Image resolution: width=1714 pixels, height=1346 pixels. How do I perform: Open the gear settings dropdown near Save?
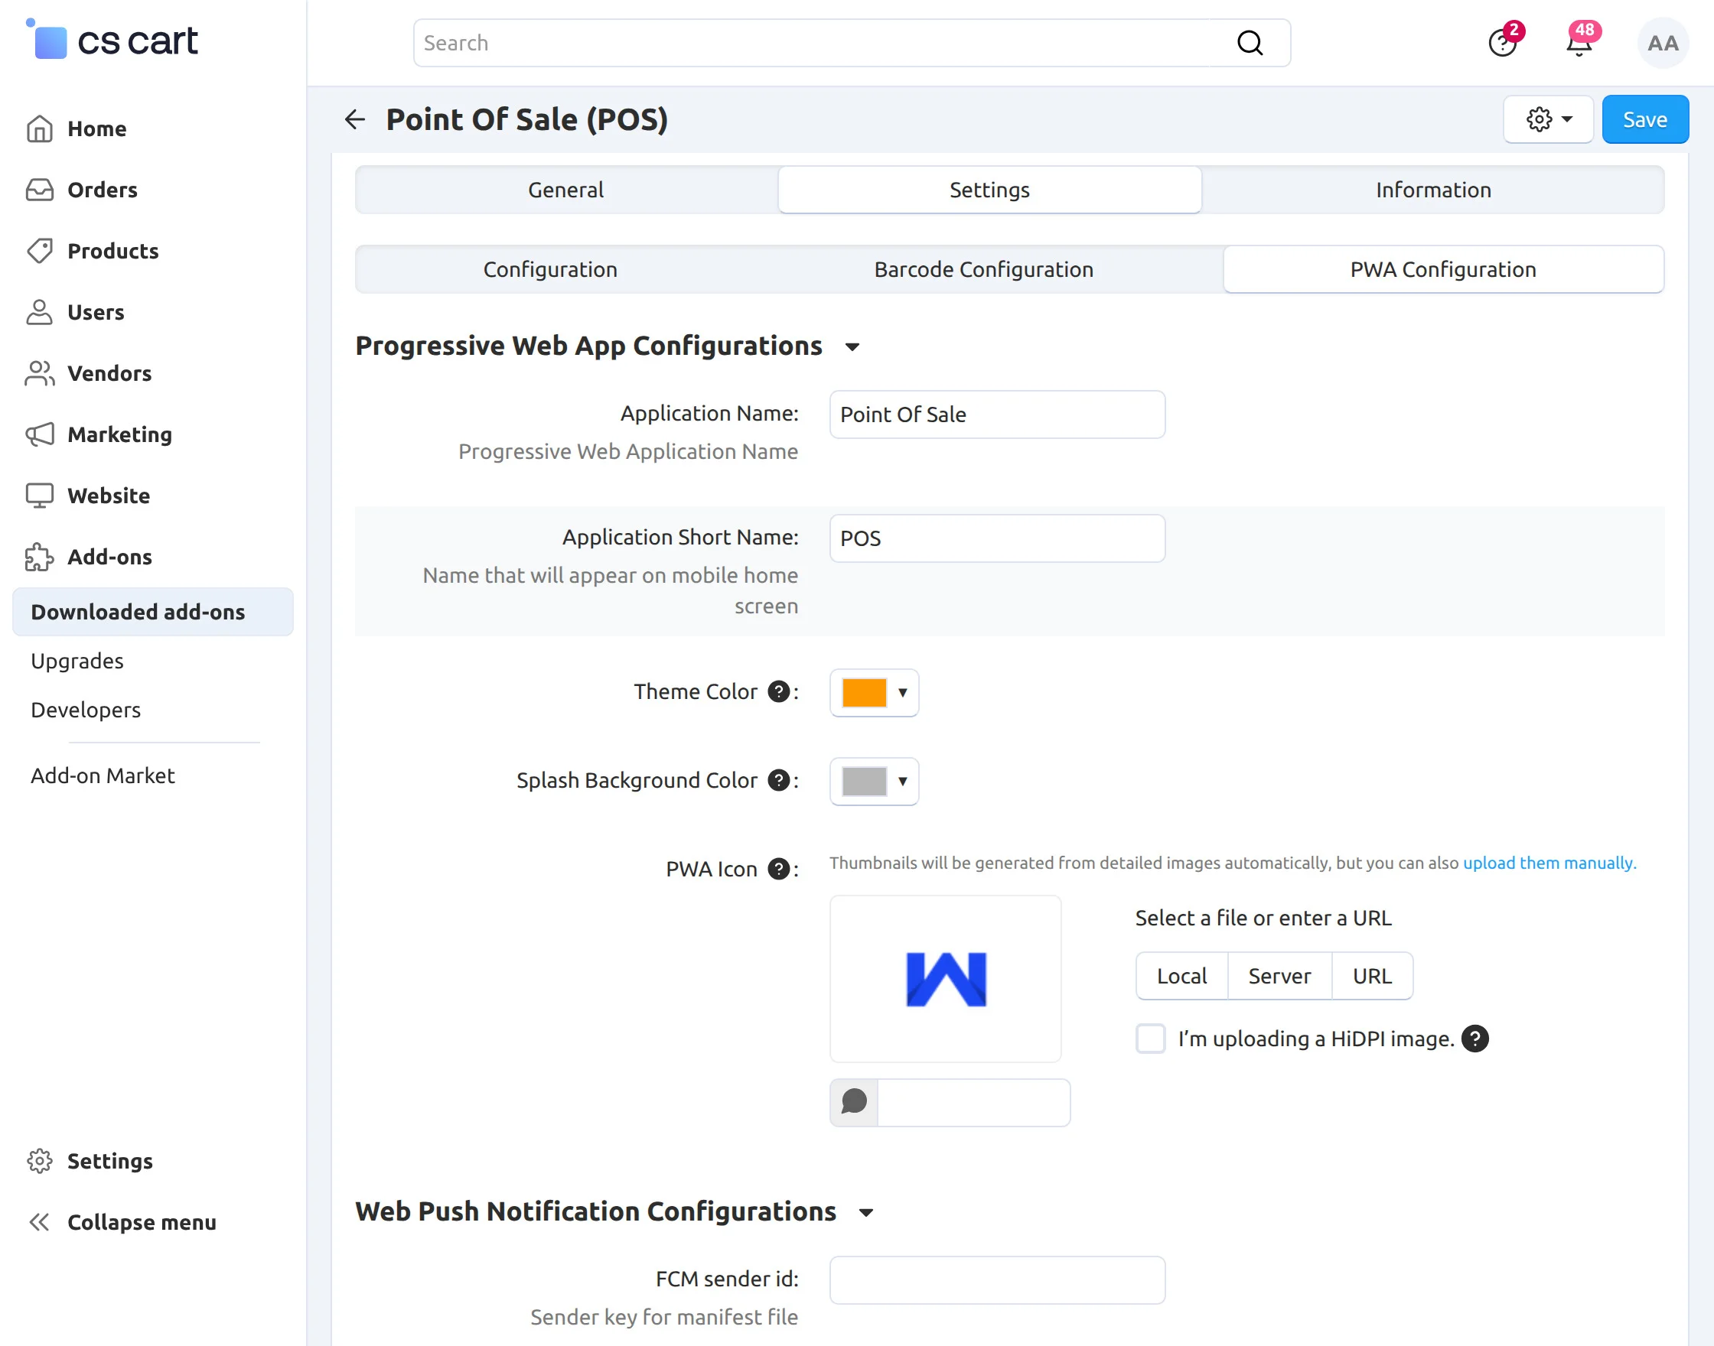1549,119
